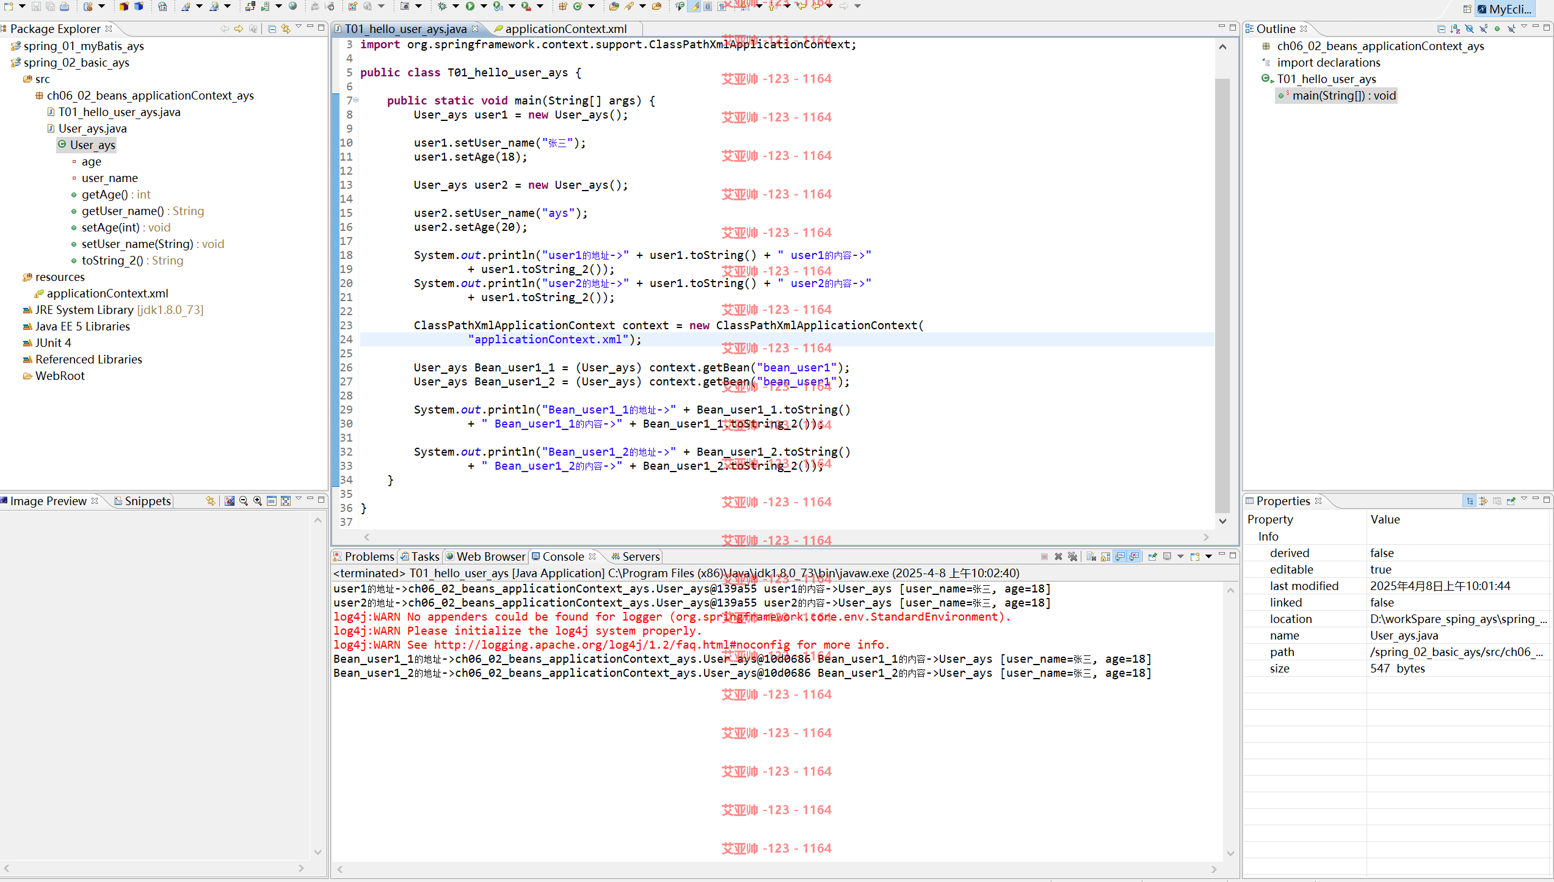The image size is (1554, 882).
Task: Toggle Mark Occurrences highlighter icon
Action: coord(694,6)
